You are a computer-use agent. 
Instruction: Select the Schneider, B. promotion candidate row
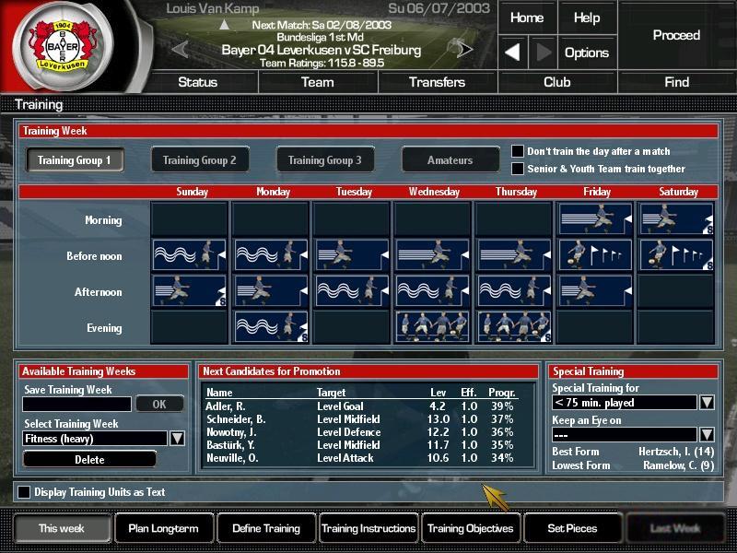361,419
